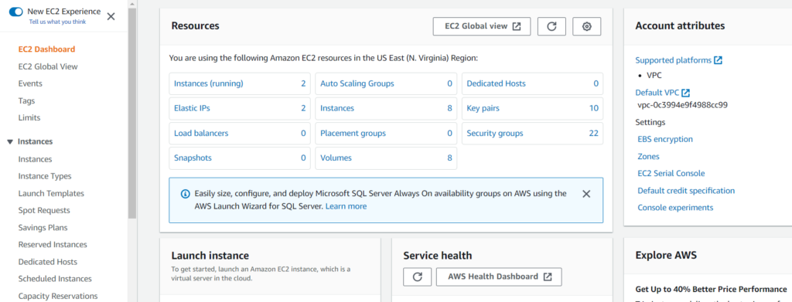Image resolution: width=792 pixels, height=302 pixels.
Task: Click Learn more link in banner
Action: 346,206
